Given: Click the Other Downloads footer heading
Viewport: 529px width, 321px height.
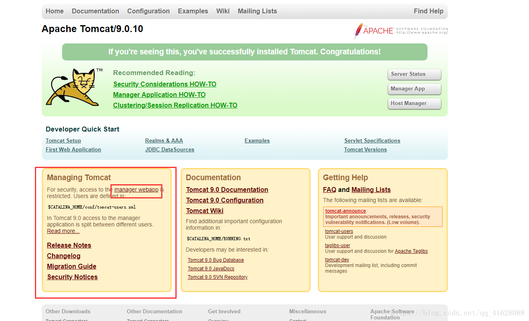Looking at the screenshot, I should tap(68, 311).
